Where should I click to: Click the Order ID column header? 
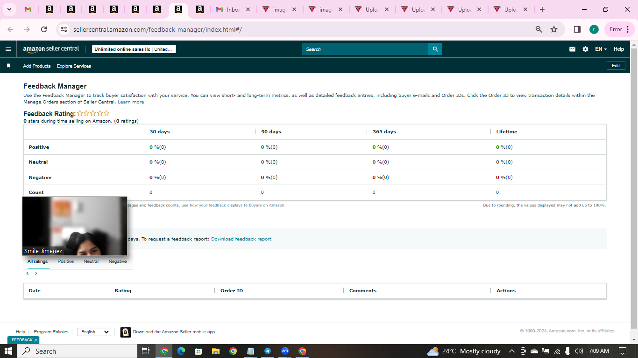(232, 291)
